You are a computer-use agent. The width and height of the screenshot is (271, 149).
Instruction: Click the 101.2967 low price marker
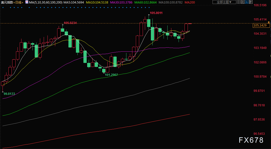point(111,75)
